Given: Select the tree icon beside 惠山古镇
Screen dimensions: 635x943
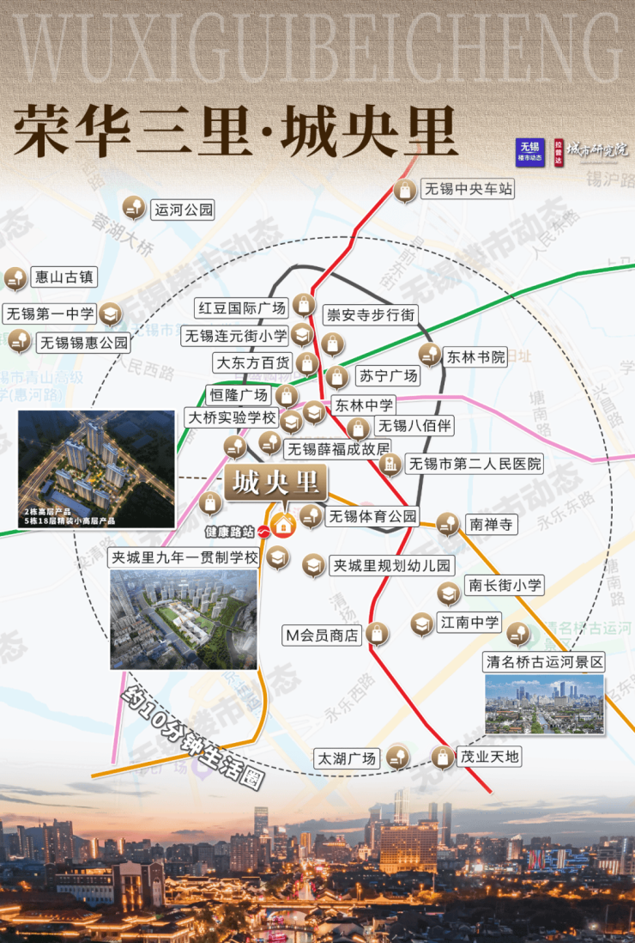Looking at the screenshot, I should 15,278.
